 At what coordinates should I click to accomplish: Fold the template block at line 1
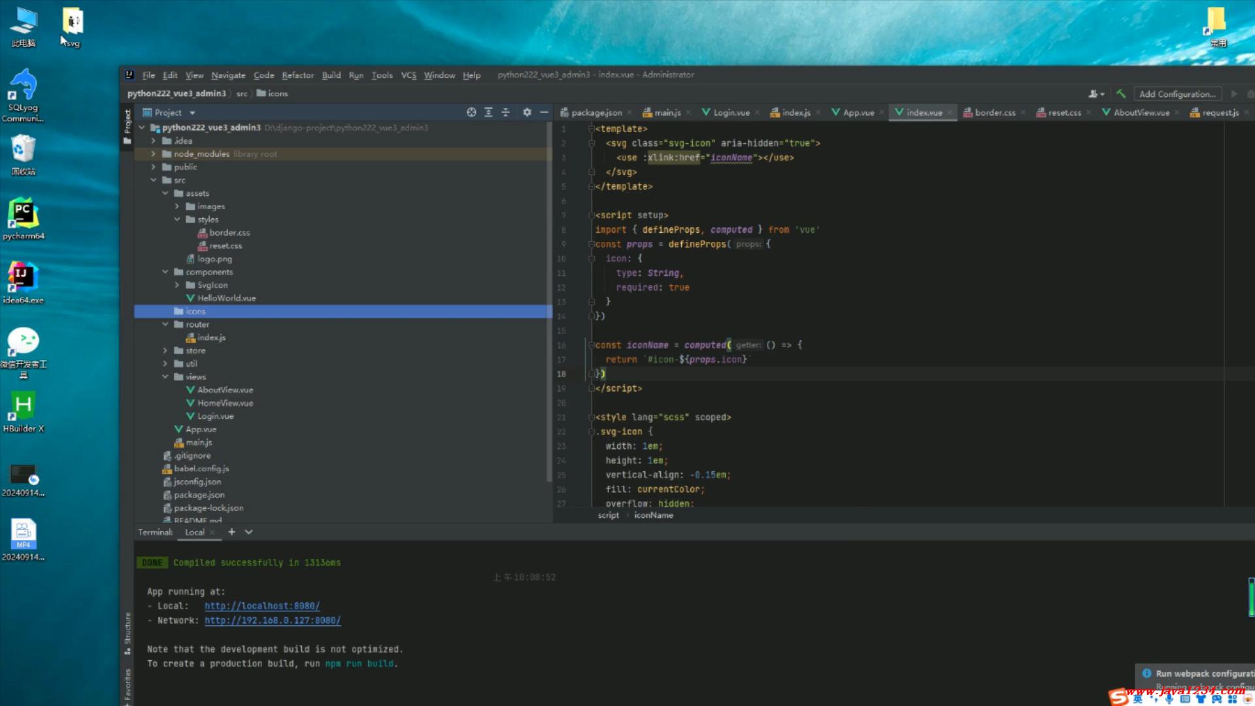[591, 129]
